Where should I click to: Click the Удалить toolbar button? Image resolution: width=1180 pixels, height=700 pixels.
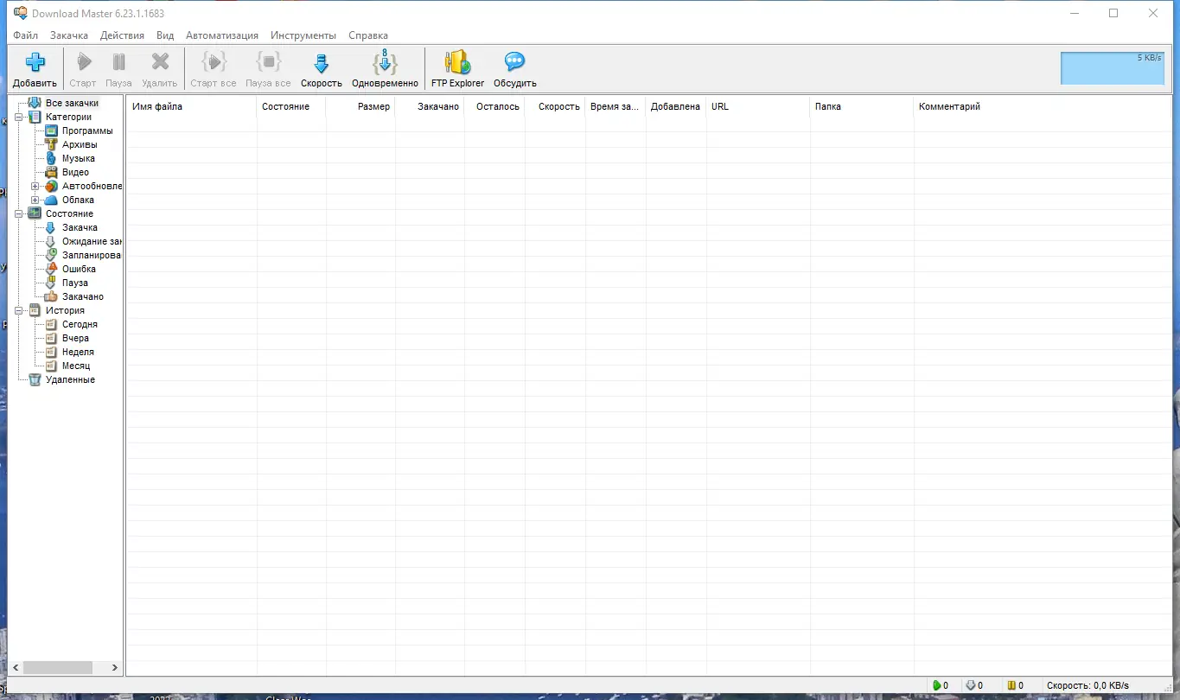(159, 69)
